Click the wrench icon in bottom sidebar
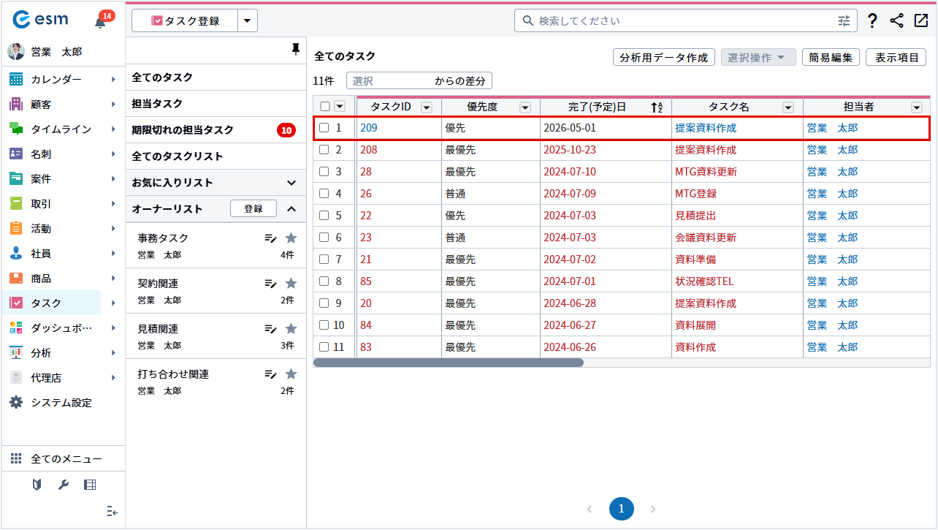The image size is (938, 530). tap(64, 485)
